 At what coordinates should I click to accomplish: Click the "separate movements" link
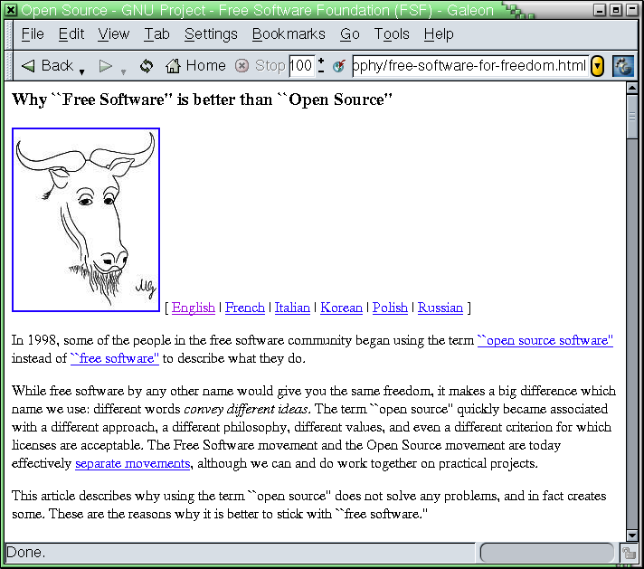[132, 463]
